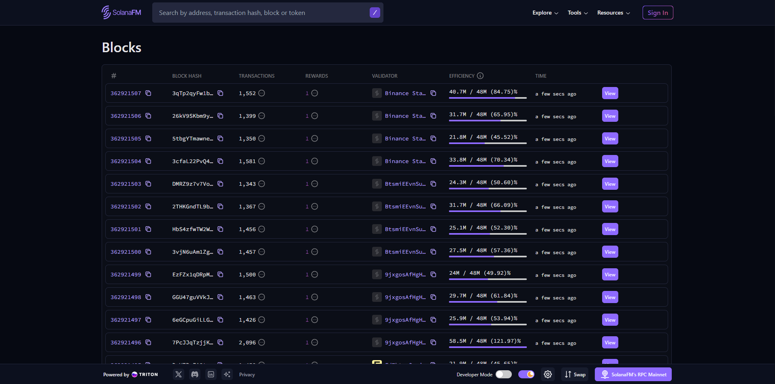Open block number 362921500 link
Screen dimensions: 775x384
[126, 252]
